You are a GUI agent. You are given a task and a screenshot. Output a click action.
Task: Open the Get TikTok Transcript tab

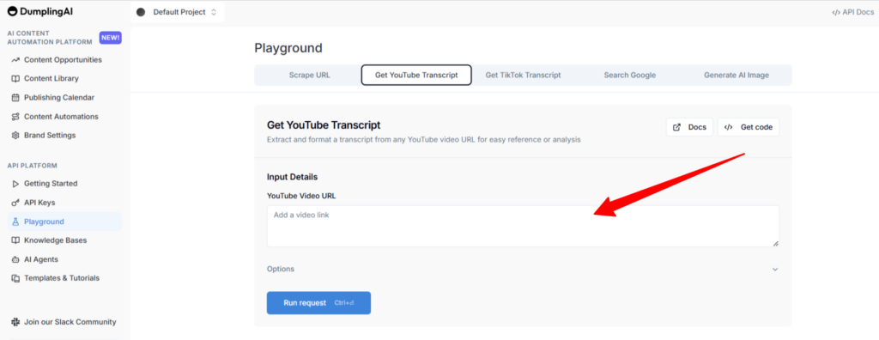click(x=523, y=76)
